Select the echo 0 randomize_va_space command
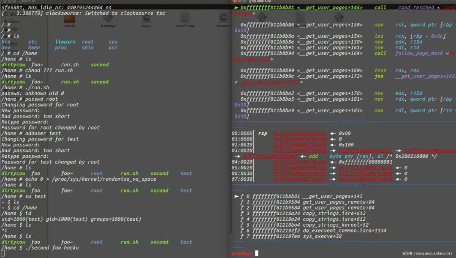Image resolution: width=456 pixels, height=258 pixels. click(79, 179)
